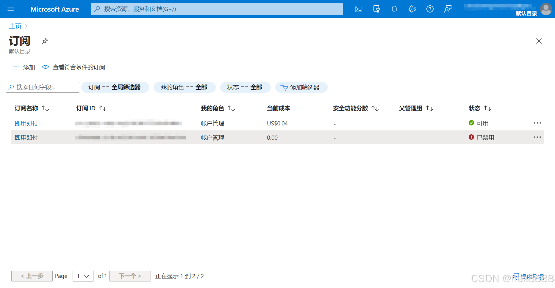555x288 pixels.
Task: Sort by 安全功能分数 column
Action: pos(356,108)
